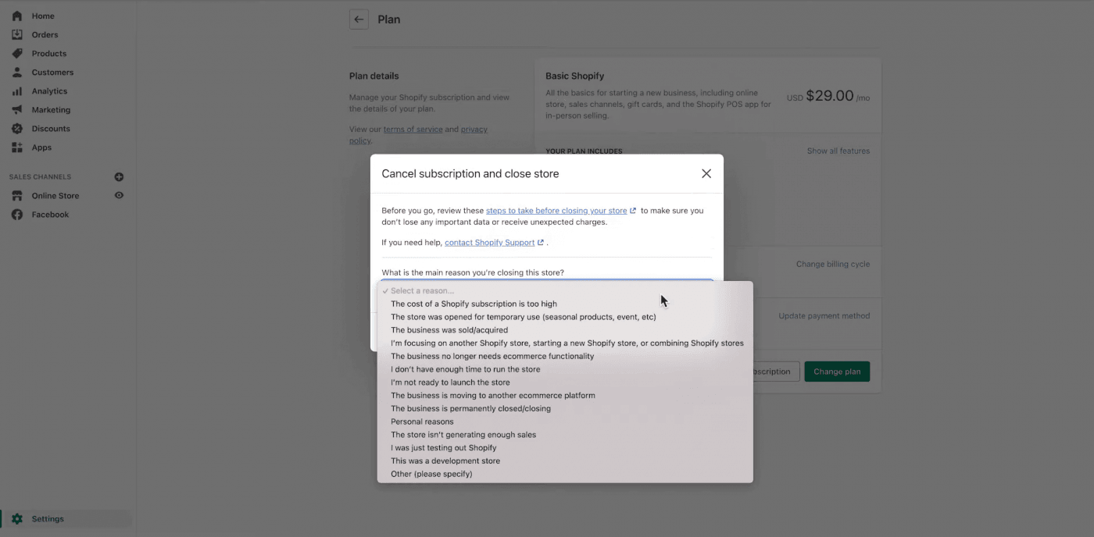This screenshot has height=537, width=1094.
Task: Click 'Change billing cycle' link
Action: tap(832, 264)
